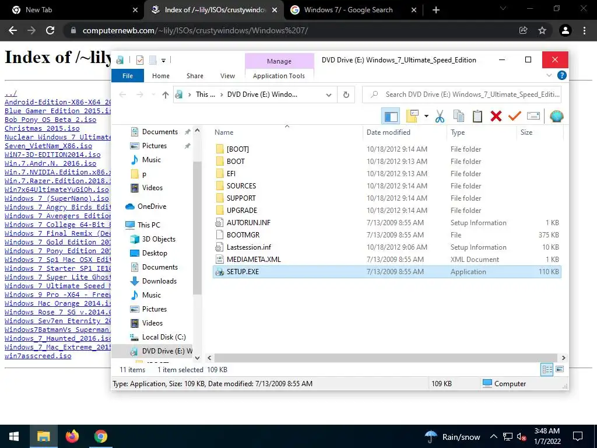The width and height of the screenshot is (597, 448).
Task: Click the navigation pane toggle icon in the toolbar
Action: (391, 116)
